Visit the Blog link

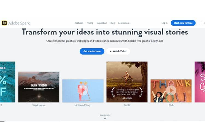(113, 23)
